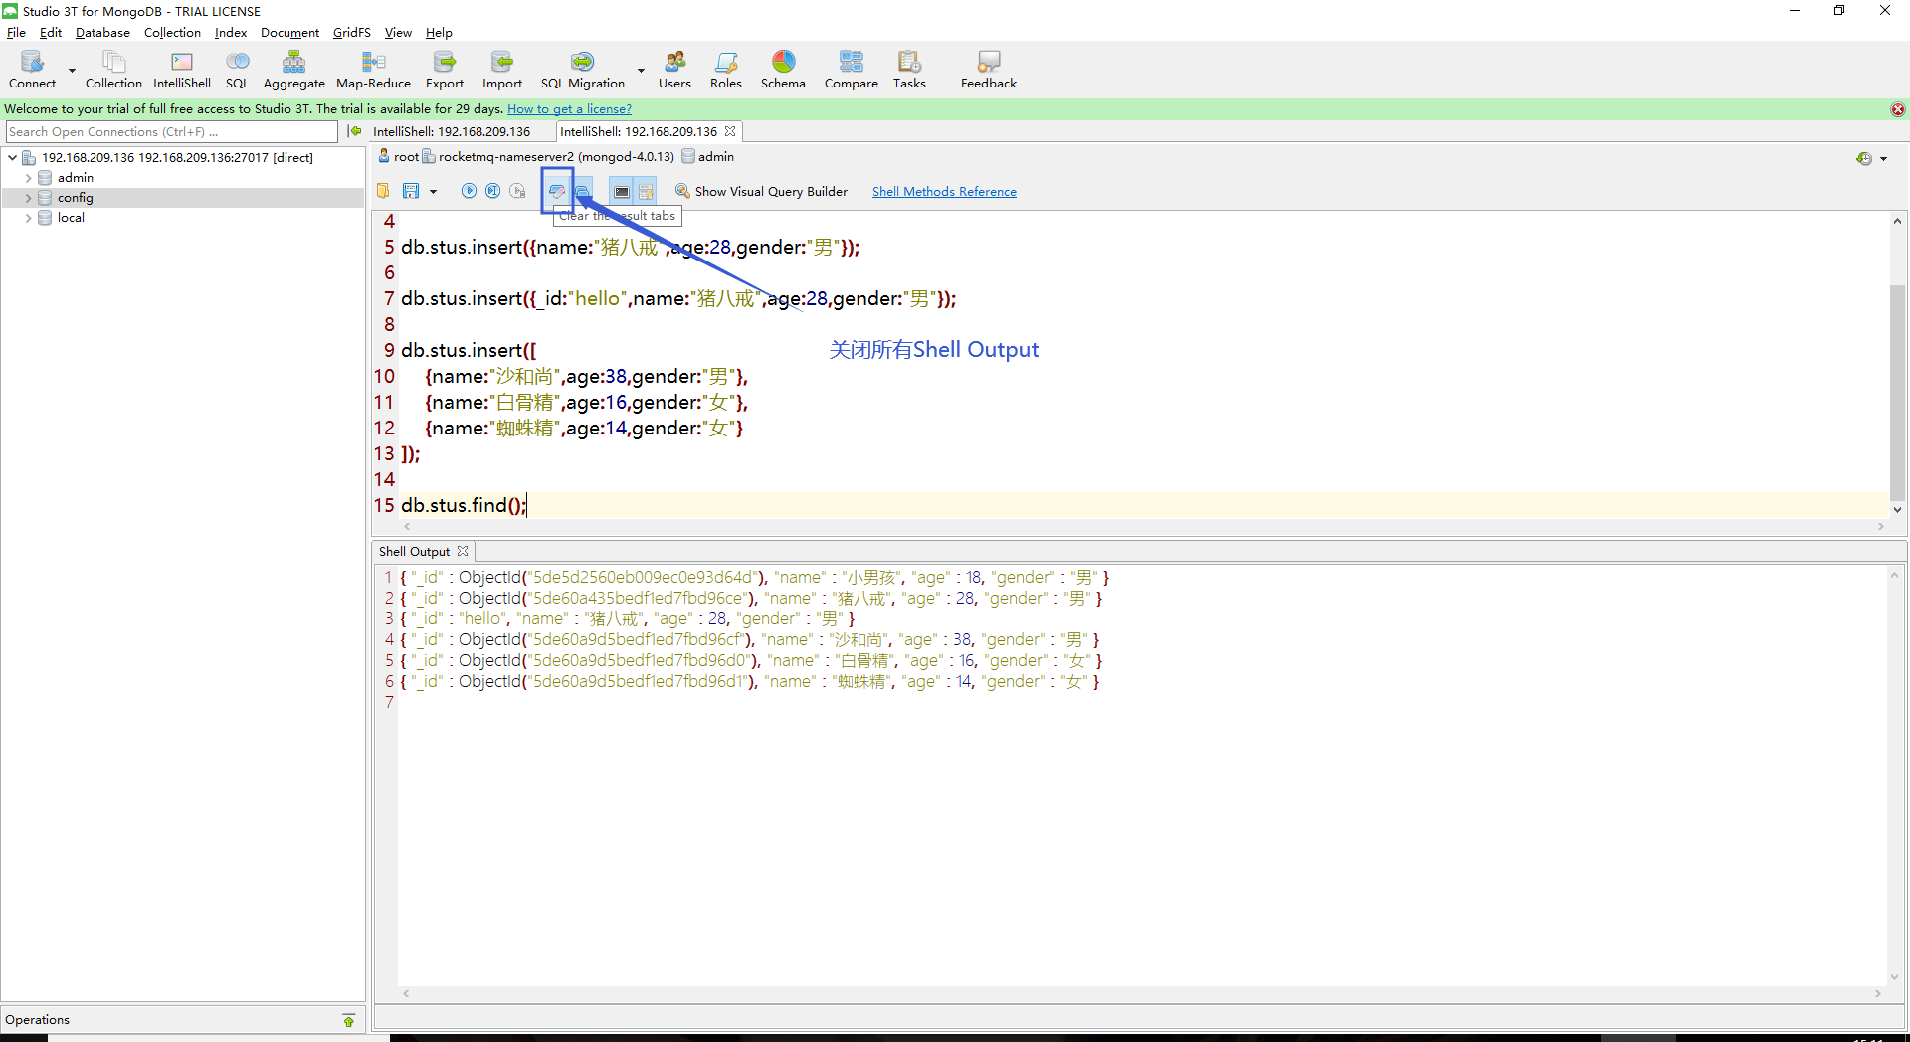
Task: Expand the config database node
Action: click(x=28, y=198)
